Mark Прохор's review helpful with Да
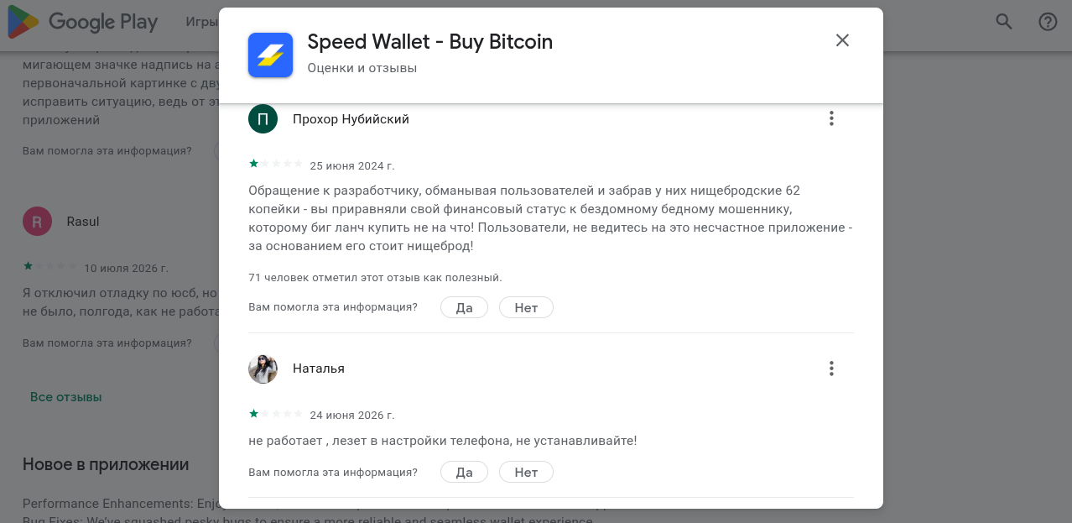Viewport: 1072px width, 523px height. click(x=465, y=307)
